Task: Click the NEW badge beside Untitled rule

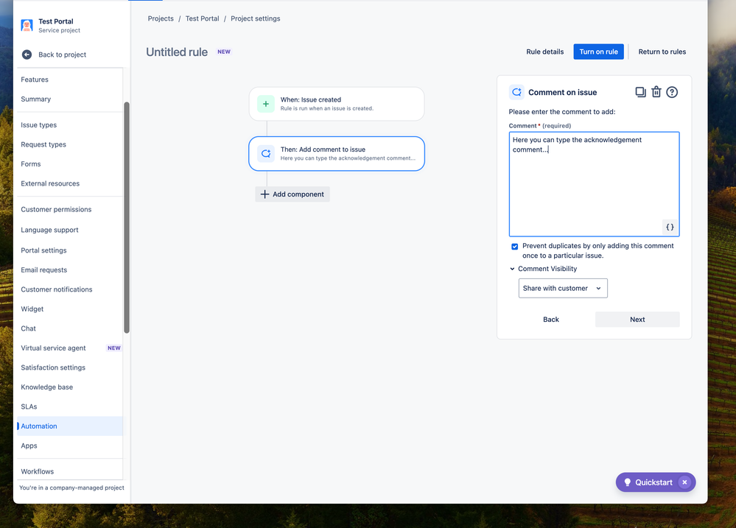Action: tap(224, 52)
